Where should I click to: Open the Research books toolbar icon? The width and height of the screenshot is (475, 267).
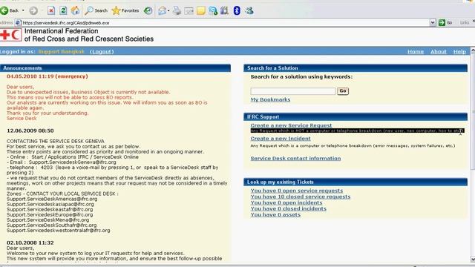tap(224, 11)
